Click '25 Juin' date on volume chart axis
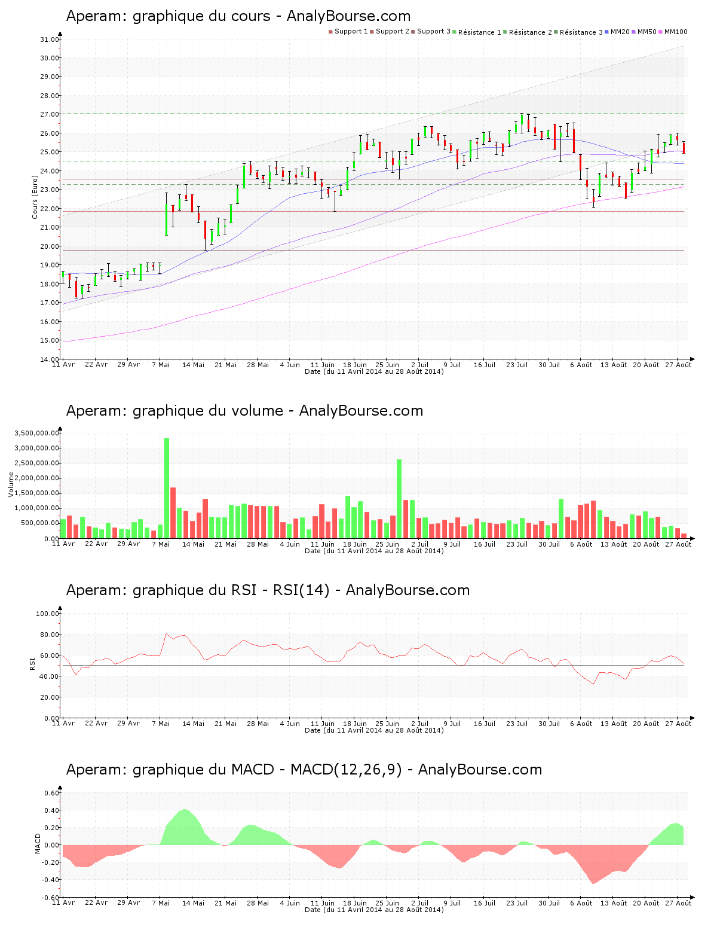This screenshot has height=927, width=717. click(x=387, y=544)
